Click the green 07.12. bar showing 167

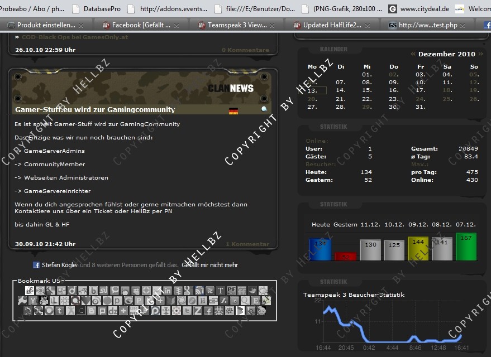pyautogui.click(x=466, y=247)
